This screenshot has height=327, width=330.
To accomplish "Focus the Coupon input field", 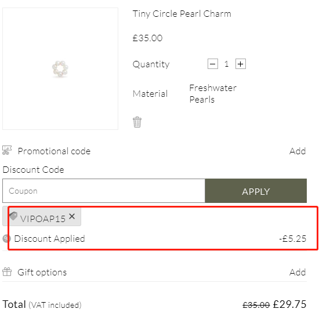I will 104,191.
